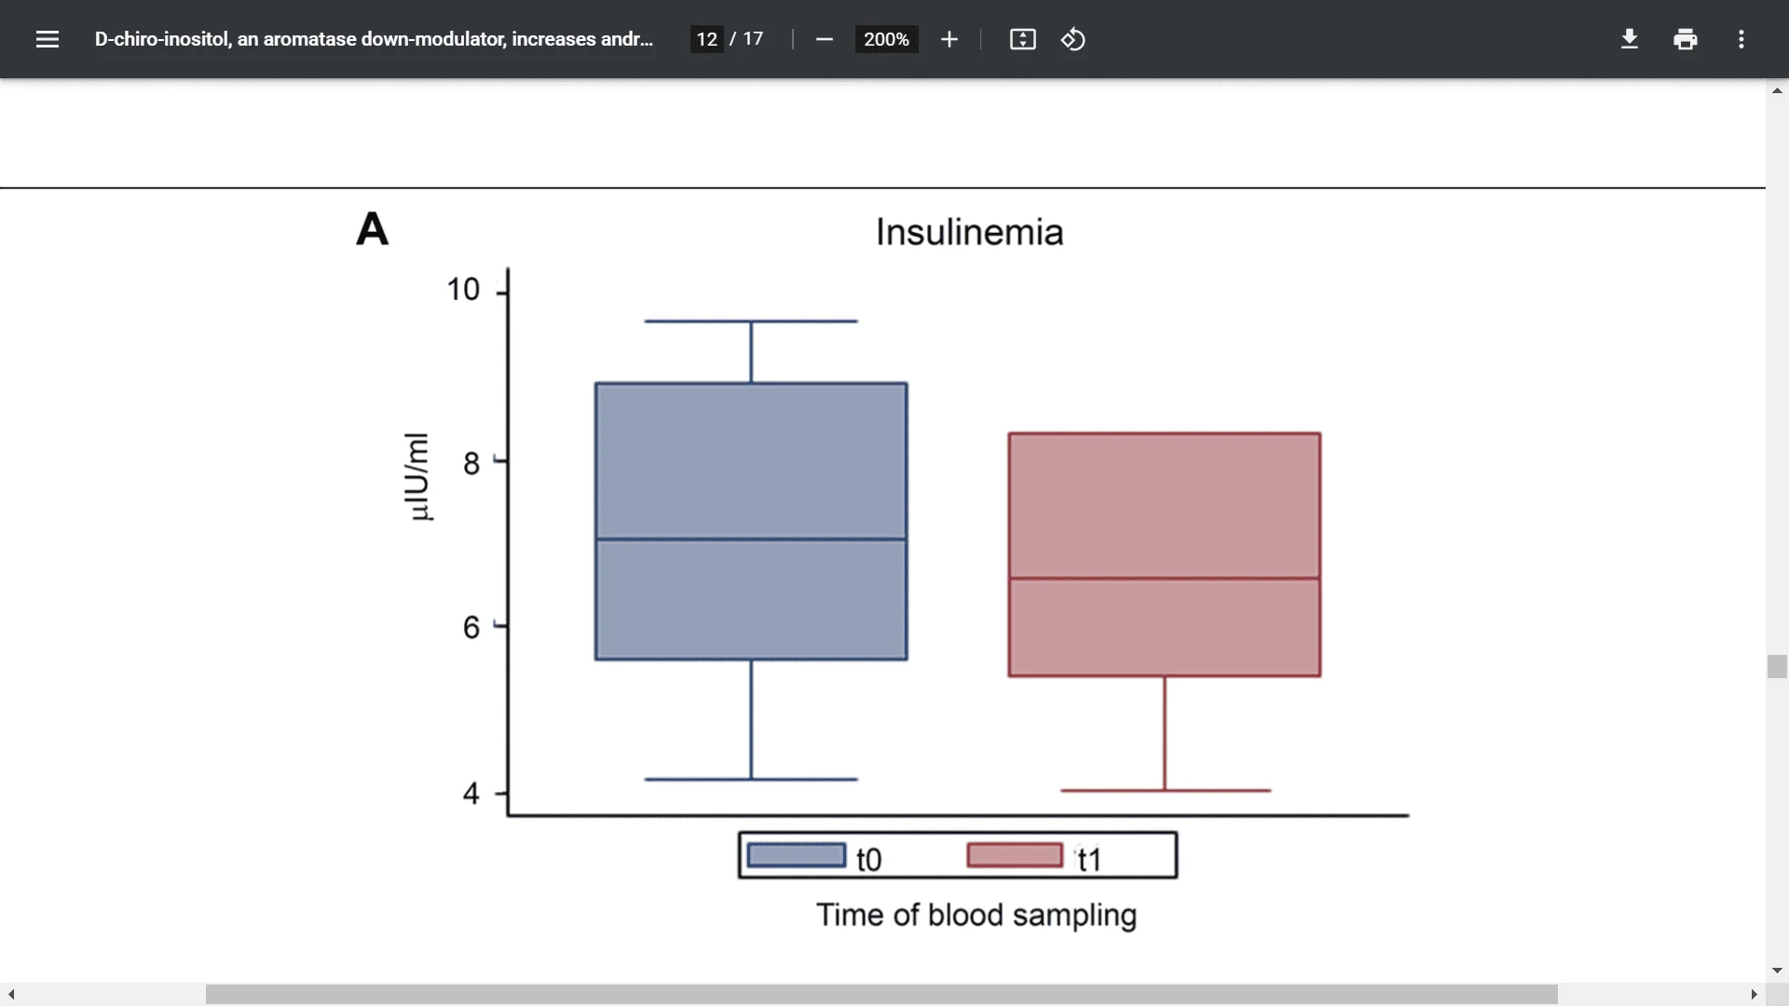Click the fit to page icon
This screenshot has width=1789, height=1006.
point(1022,39)
